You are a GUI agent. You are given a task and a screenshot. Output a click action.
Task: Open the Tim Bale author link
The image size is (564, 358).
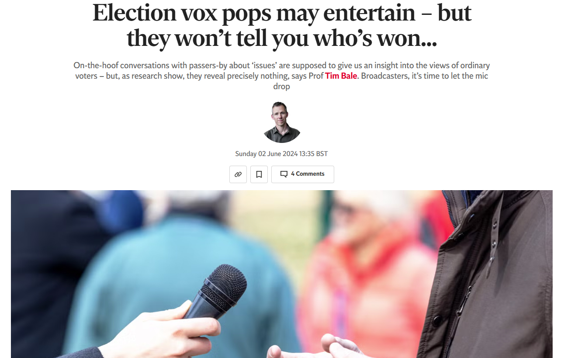coord(341,76)
